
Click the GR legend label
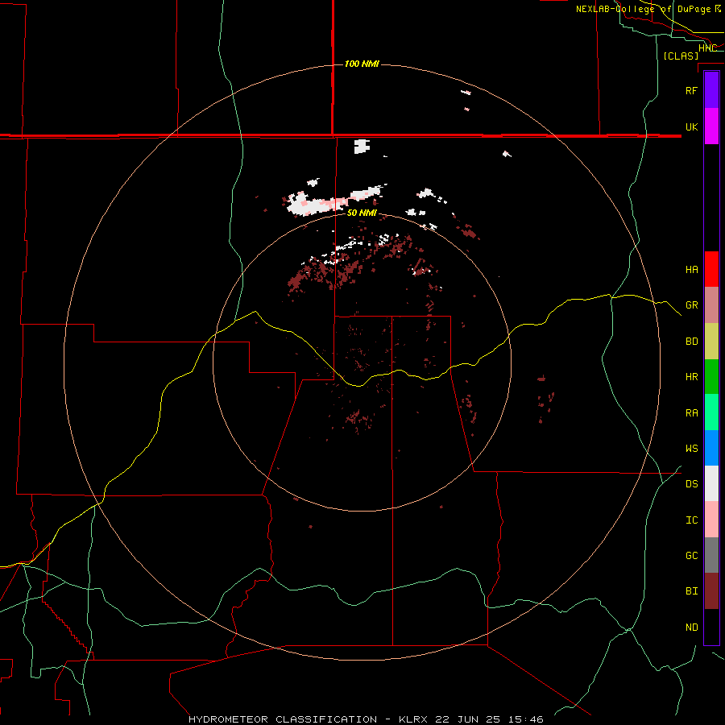pos(691,305)
